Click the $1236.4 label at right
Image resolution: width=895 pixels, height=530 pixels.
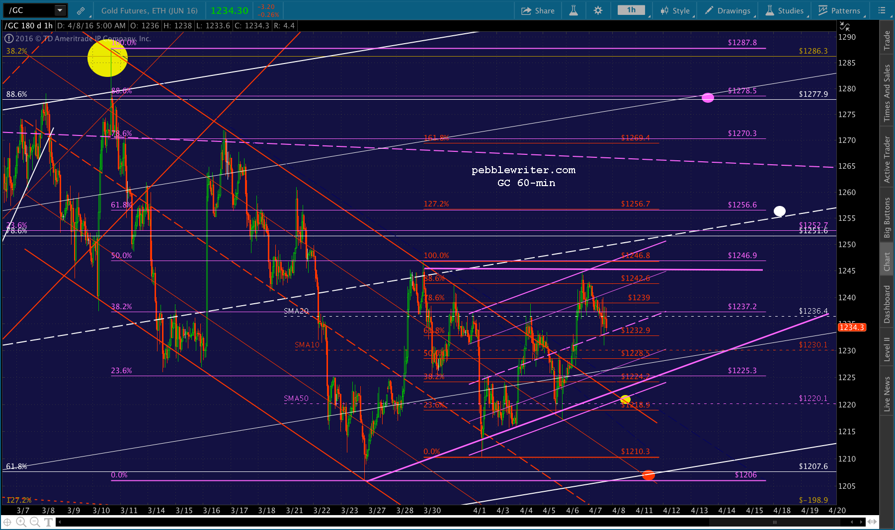[813, 311]
